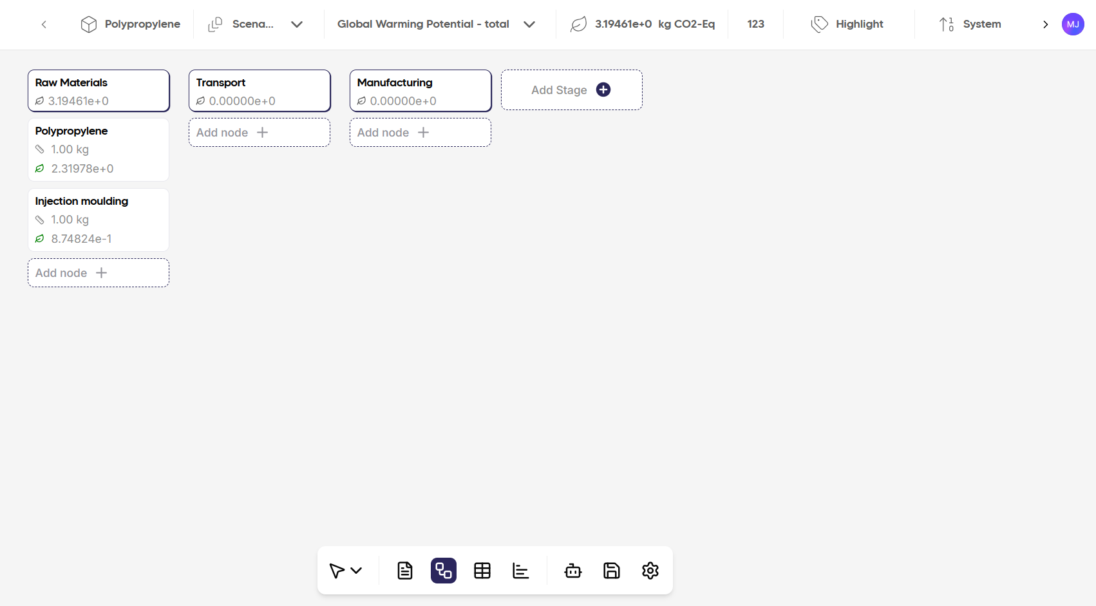Viewport: 1096px width, 606px height.
Task: Toggle the System sort ordering
Action: (969, 24)
